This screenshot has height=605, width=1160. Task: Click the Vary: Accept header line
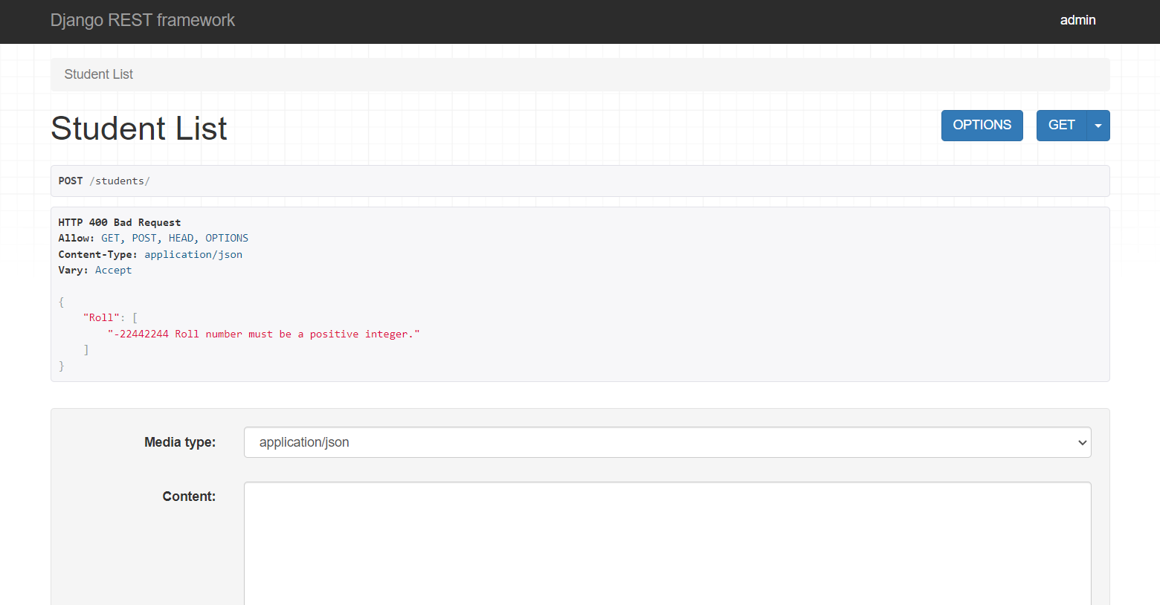tap(95, 271)
